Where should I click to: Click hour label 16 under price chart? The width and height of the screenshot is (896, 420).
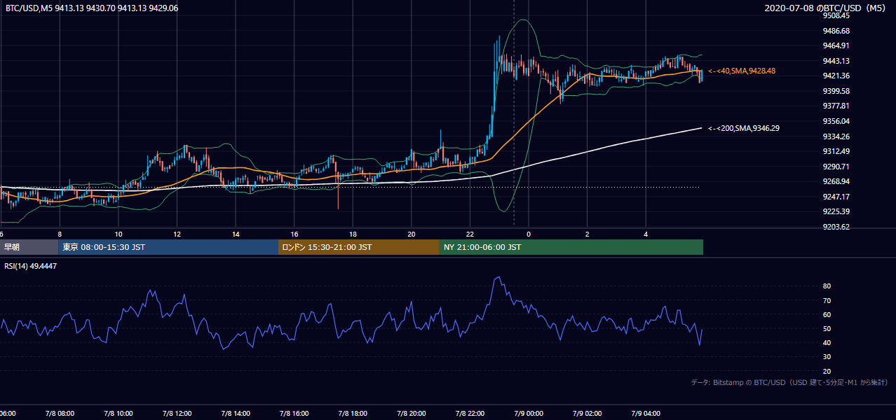pos(294,234)
